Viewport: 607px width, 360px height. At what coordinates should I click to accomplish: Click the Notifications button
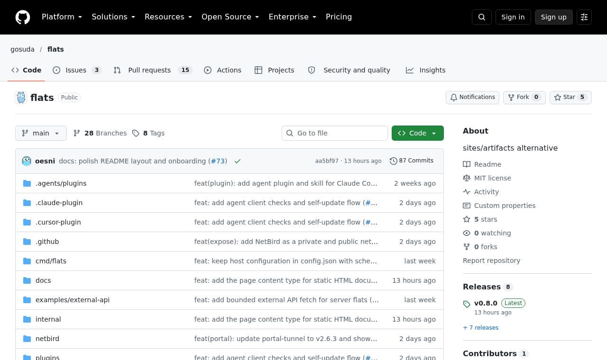[472, 97]
